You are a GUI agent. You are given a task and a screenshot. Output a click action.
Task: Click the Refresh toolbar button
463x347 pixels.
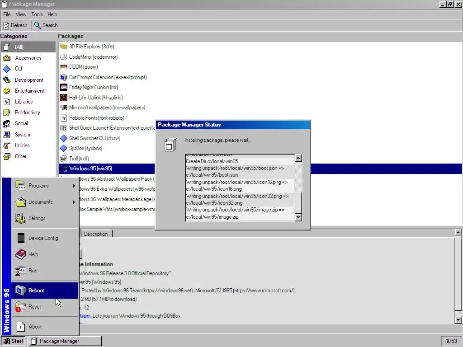point(15,25)
